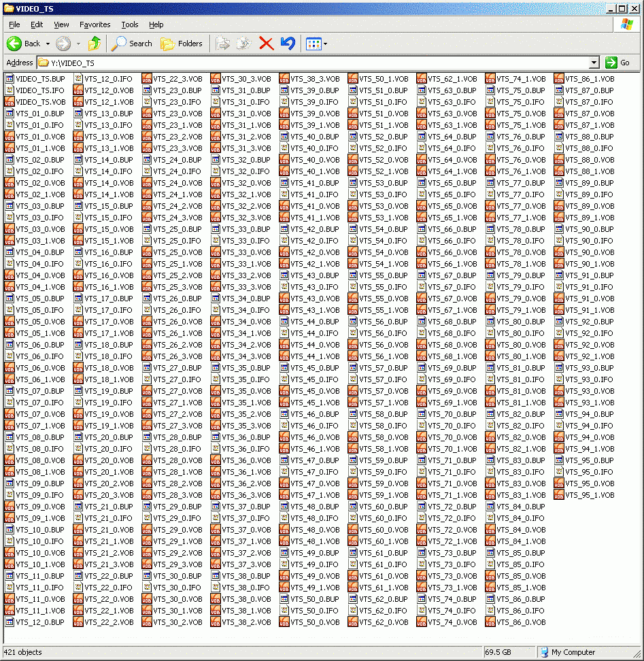Screen dimensions: 644x661
Task: Open the Favorites menu
Action: [x=95, y=24]
